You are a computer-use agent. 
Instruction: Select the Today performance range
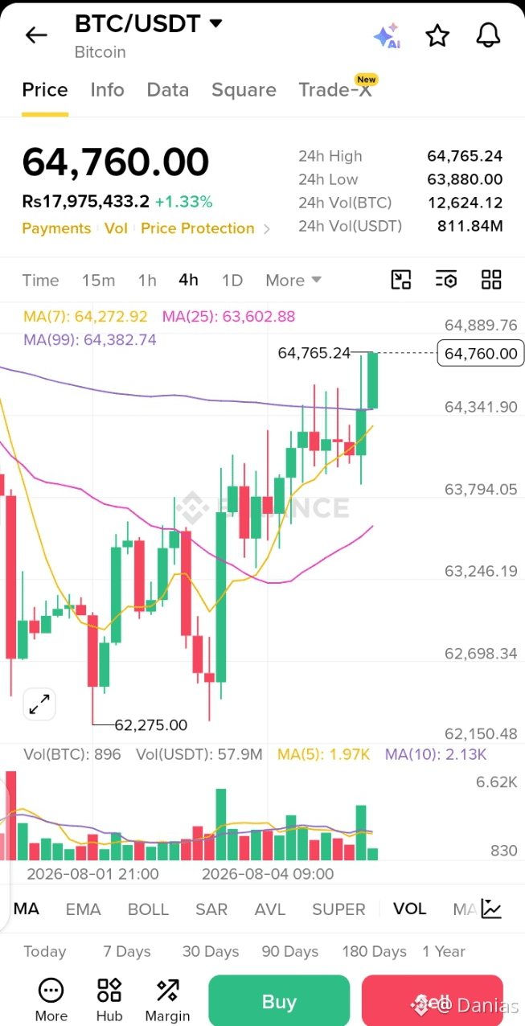[x=45, y=951]
